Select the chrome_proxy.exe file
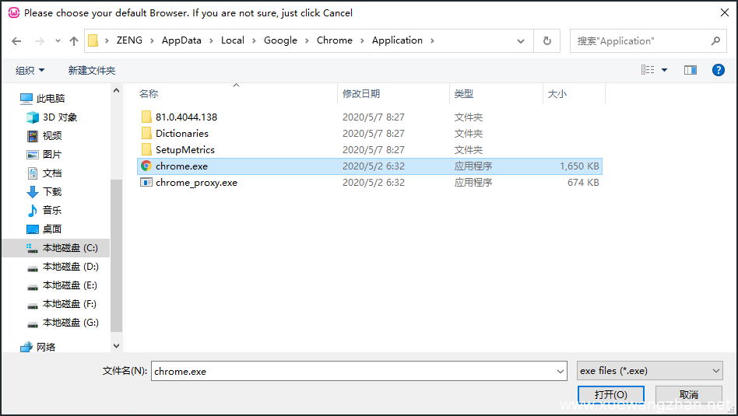 (x=196, y=183)
